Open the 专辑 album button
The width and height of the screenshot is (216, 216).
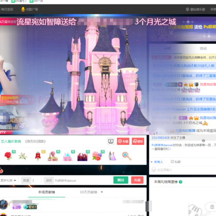pos(123,141)
